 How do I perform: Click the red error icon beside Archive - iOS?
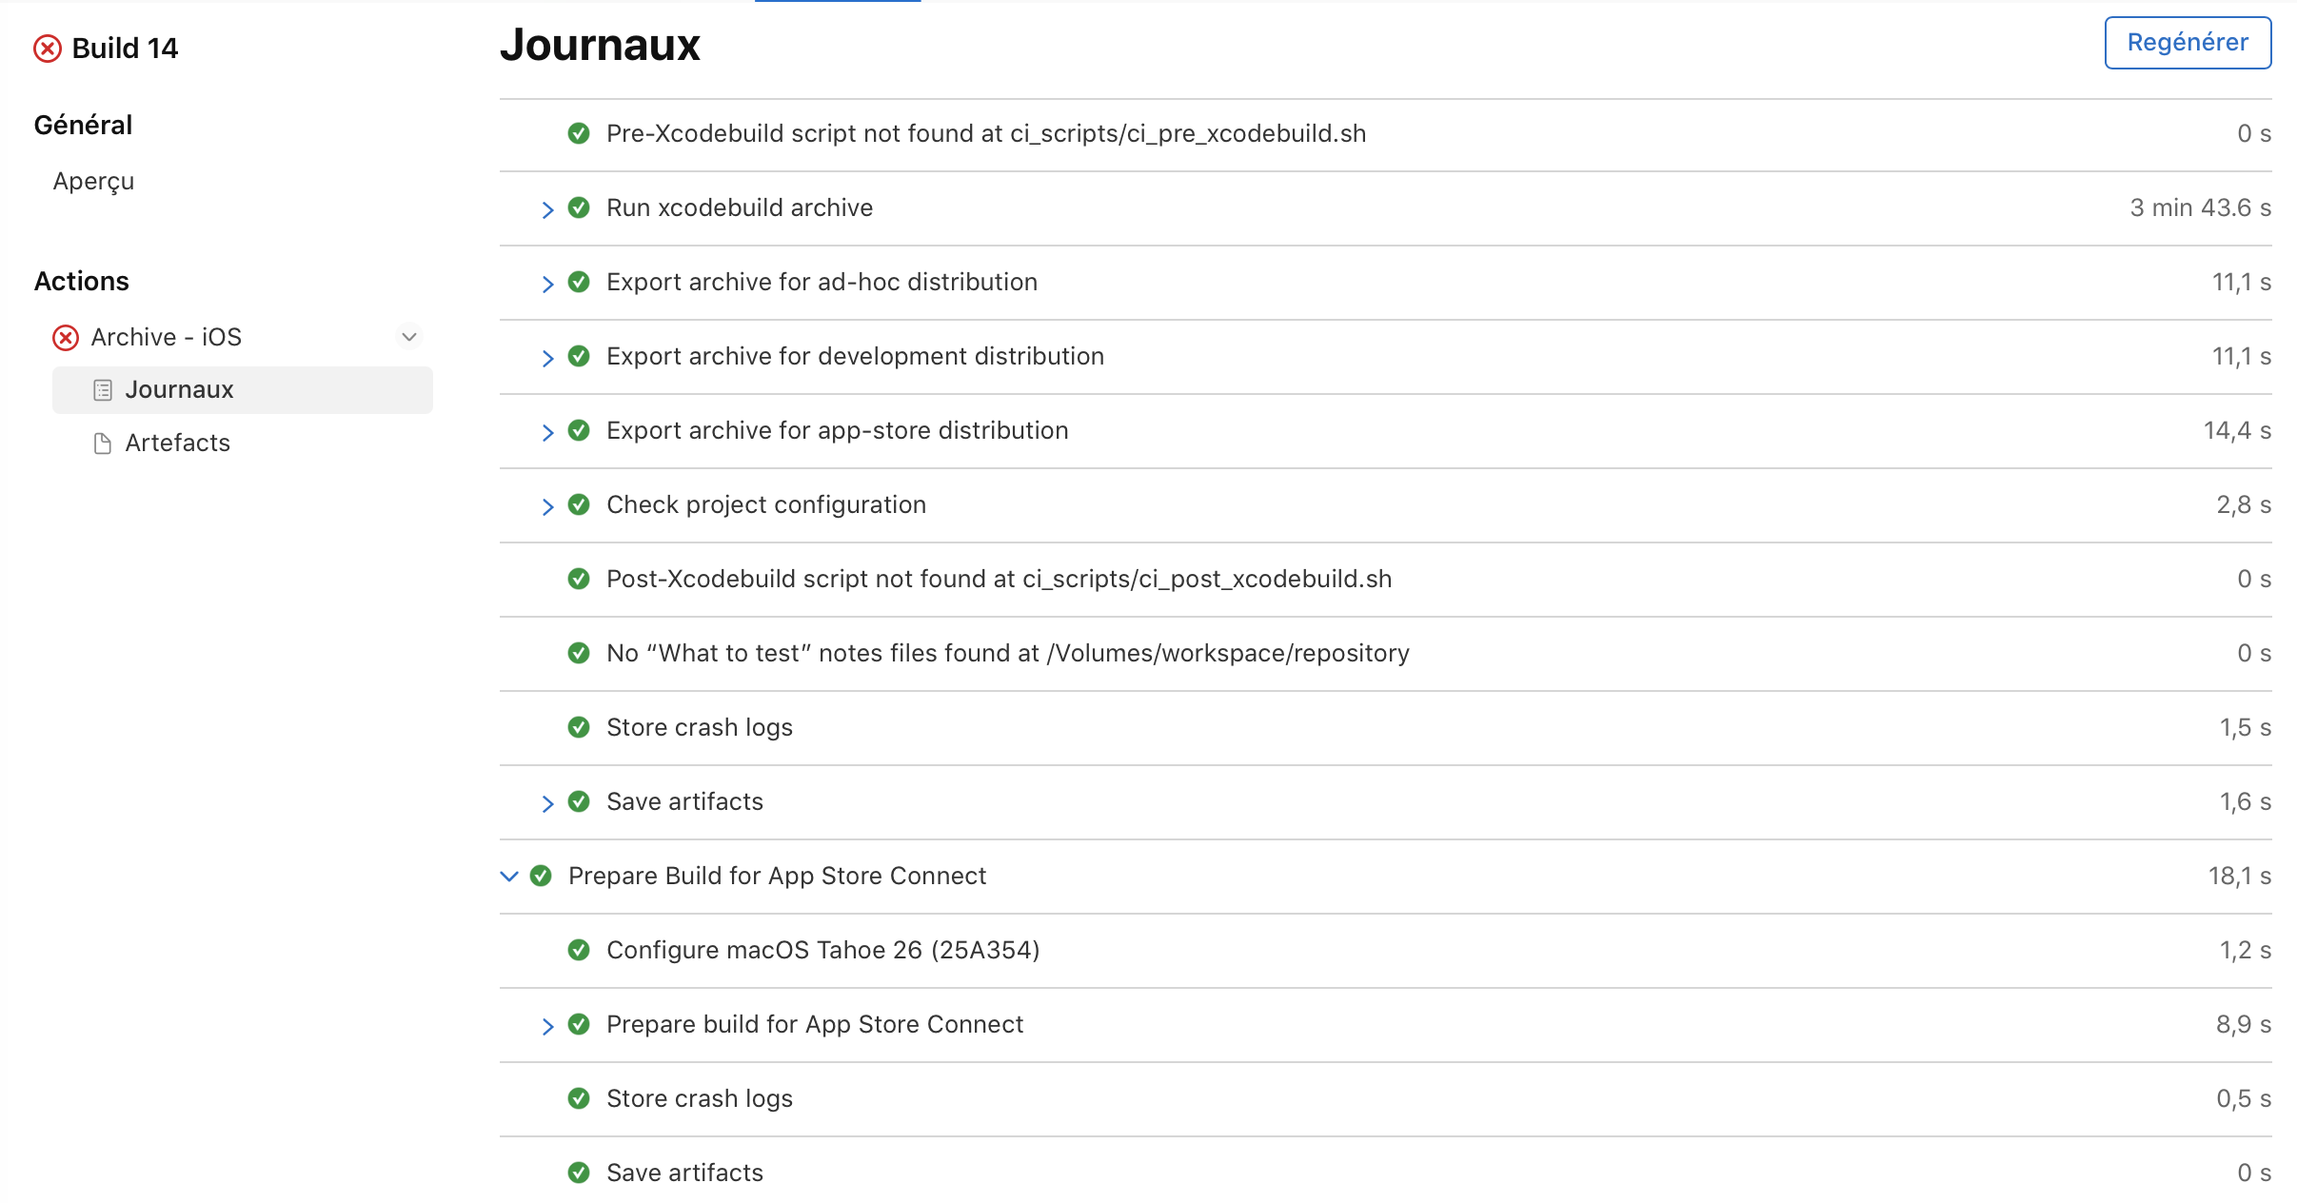tap(66, 338)
